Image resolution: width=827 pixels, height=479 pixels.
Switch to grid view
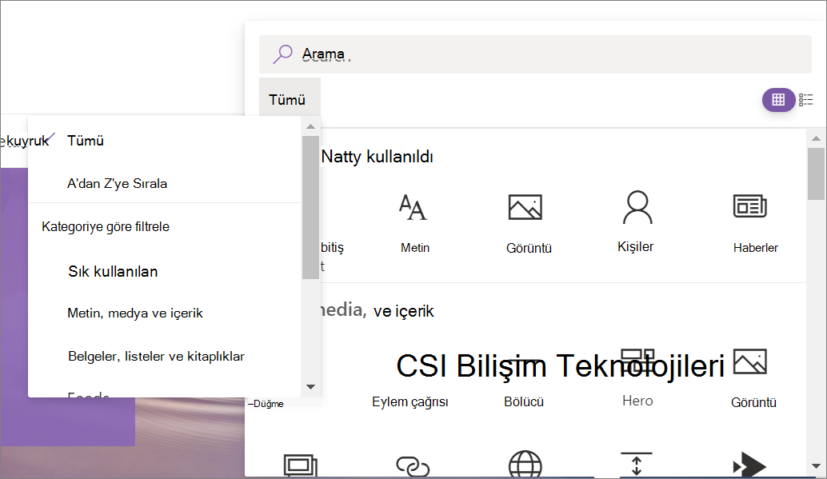tap(778, 100)
